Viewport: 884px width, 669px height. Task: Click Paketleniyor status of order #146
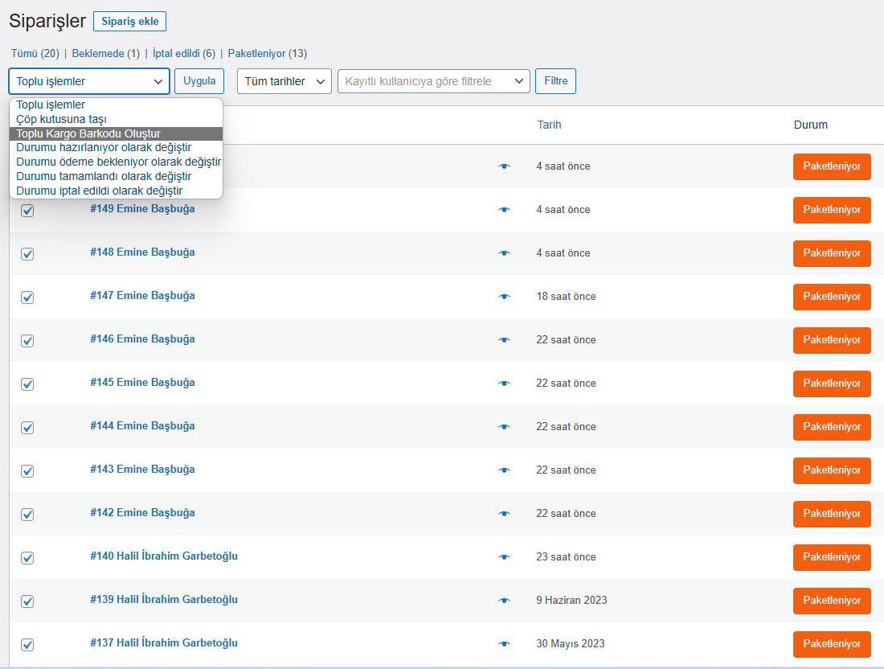point(832,340)
